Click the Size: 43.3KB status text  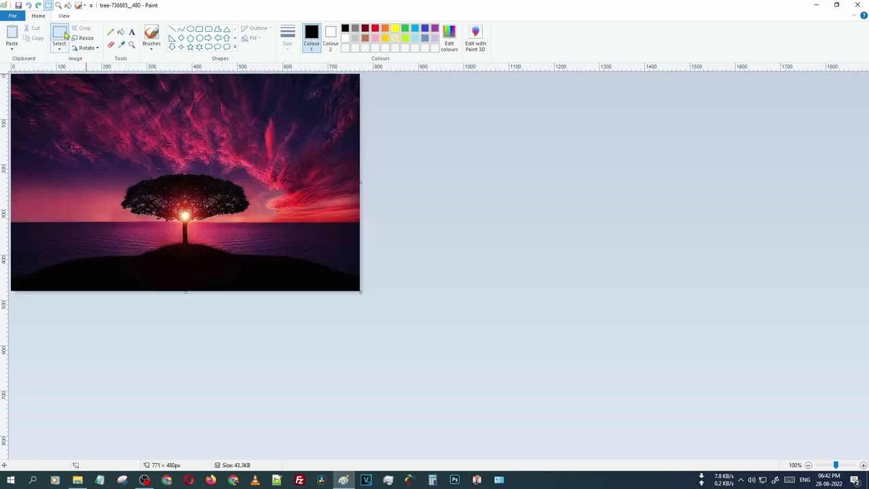236,465
